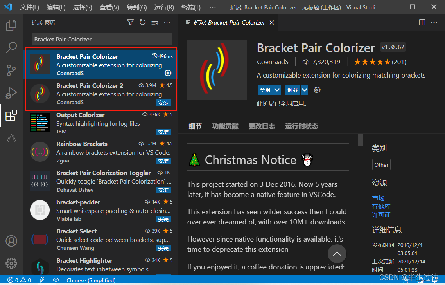The image size is (445, 285).
Task: Click Chinese (Simplified) in status bar
Action: pyautogui.click(x=91, y=280)
